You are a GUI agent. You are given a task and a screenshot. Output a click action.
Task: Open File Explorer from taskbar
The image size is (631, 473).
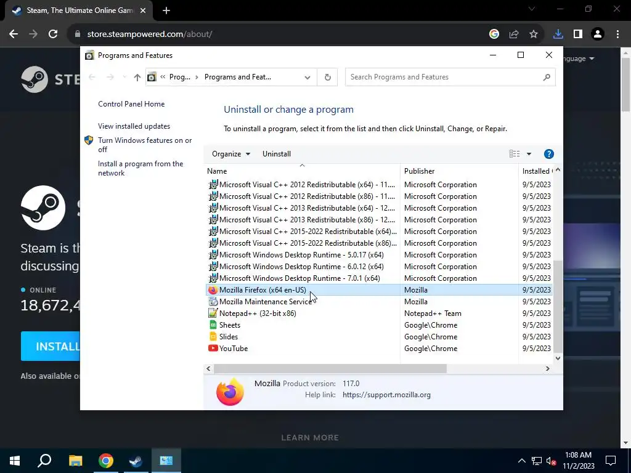click(75, 461)
